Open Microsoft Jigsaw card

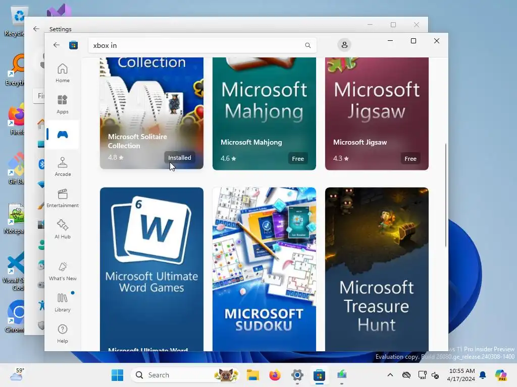pyautogui.click(x=377, y=113)
